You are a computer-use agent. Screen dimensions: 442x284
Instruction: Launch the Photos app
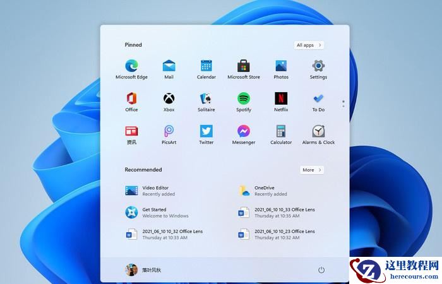(281, 69)
